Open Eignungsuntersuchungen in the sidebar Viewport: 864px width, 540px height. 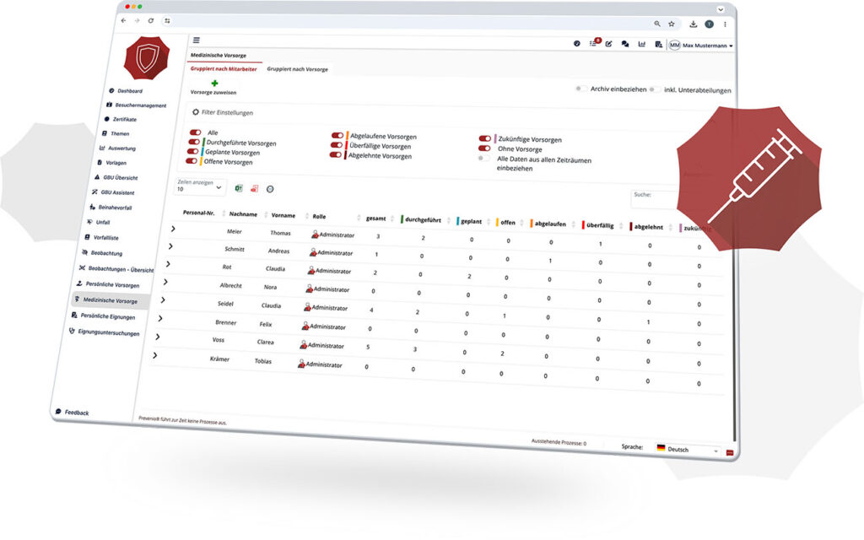click(x=104, y=332)
